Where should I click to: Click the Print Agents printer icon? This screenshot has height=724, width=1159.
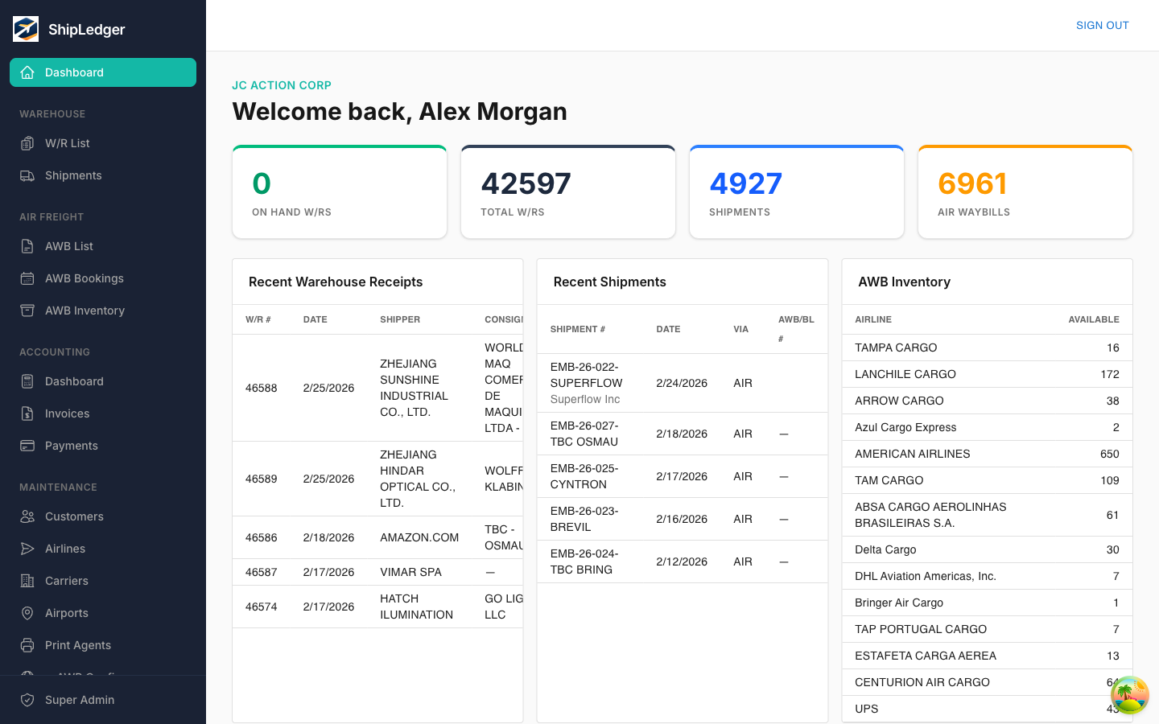tap(27, 645)
